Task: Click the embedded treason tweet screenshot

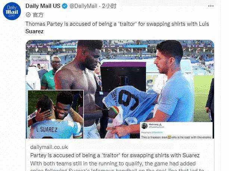Action: tap(176, 130)
